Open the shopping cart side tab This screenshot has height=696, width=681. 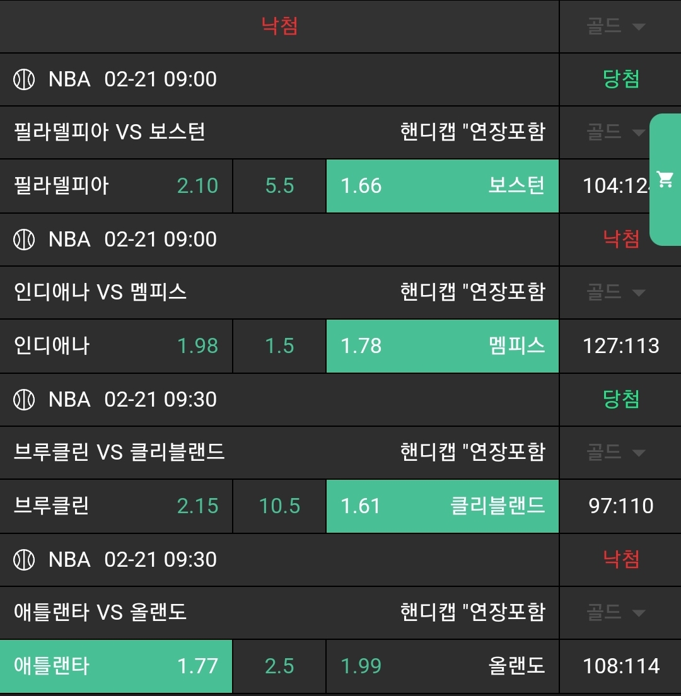click(665, 180)
